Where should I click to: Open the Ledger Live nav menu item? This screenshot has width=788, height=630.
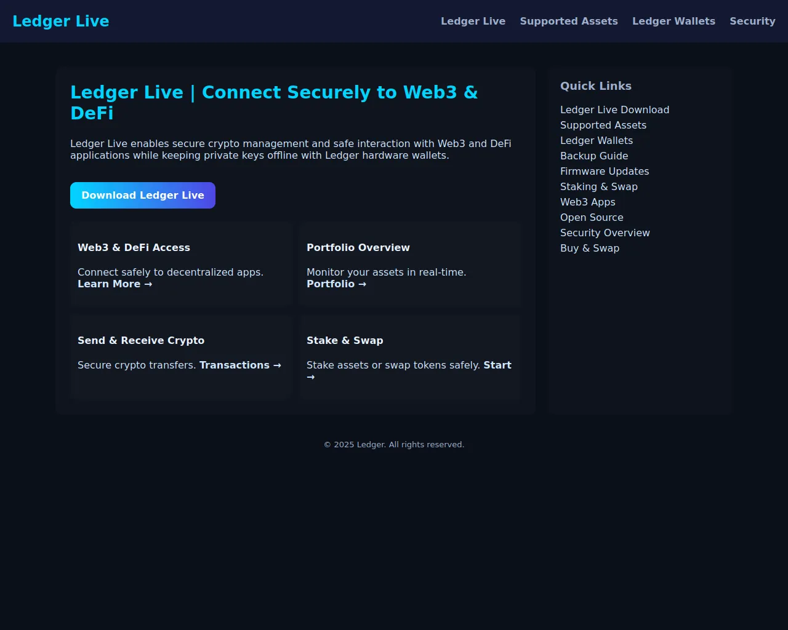(473, 21)
